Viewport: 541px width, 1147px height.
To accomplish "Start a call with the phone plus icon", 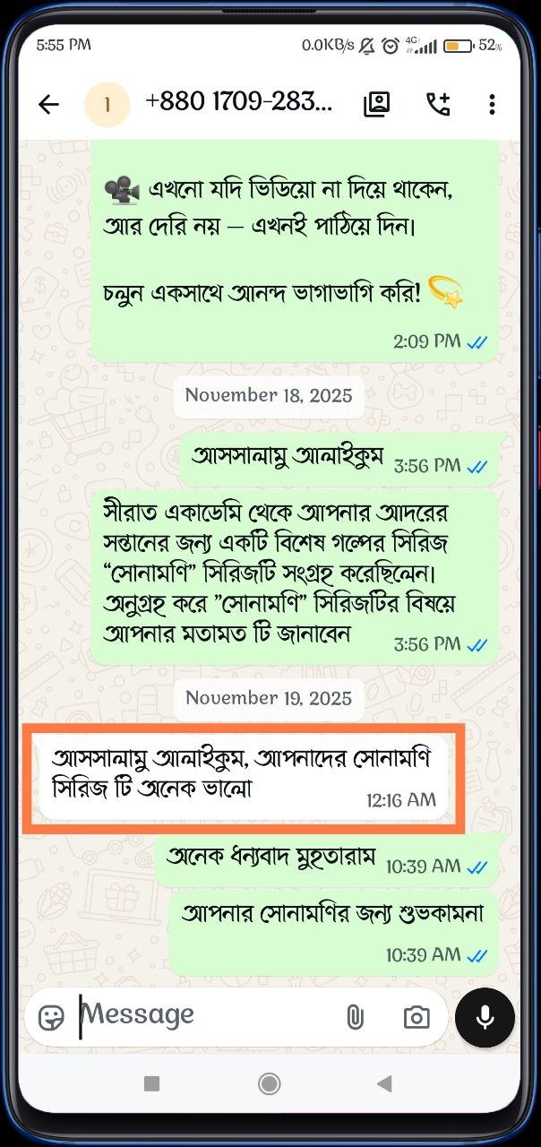I will click(437, 105).
